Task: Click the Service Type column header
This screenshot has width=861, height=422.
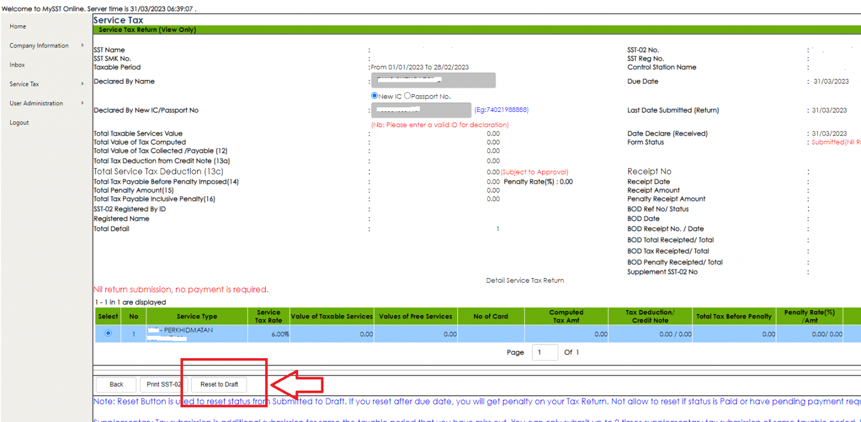Action: (197, 316)
